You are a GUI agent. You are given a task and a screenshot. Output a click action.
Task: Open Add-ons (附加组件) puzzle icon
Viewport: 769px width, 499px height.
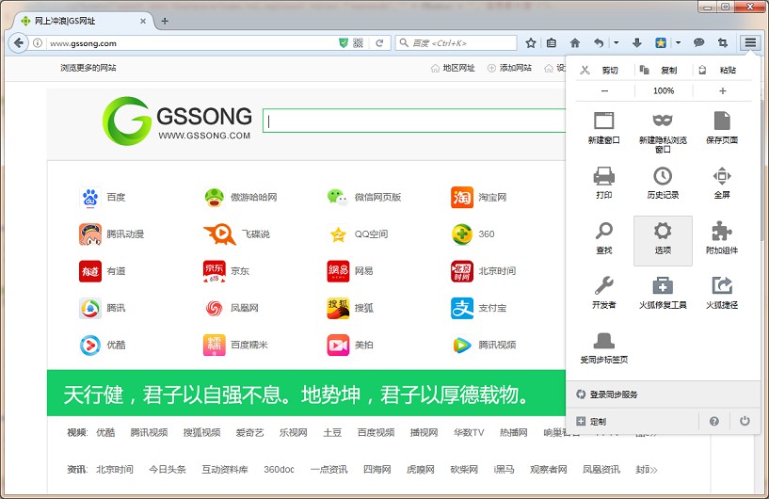click(721, 238)
